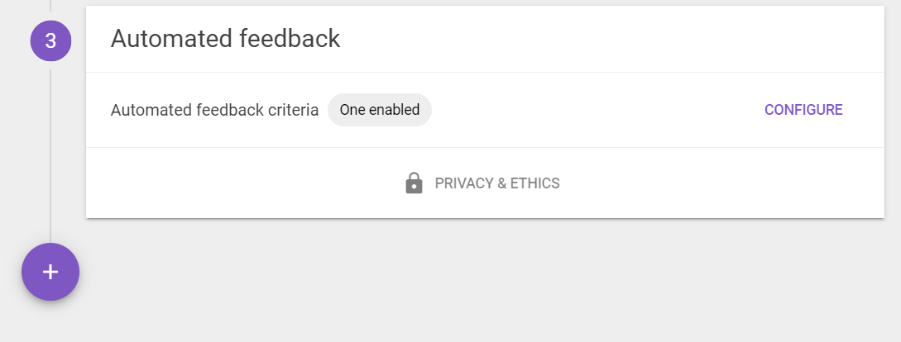This screenshot has height=342, width=901.
Task: Add a new step with the plus button
Action: 50,272
